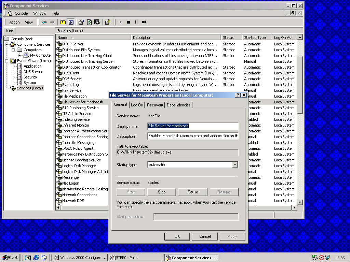Switch to Windows 2000 Configure taskbar button
The width and height of the screenshot is (350, 262).
[x=81, y=258]
